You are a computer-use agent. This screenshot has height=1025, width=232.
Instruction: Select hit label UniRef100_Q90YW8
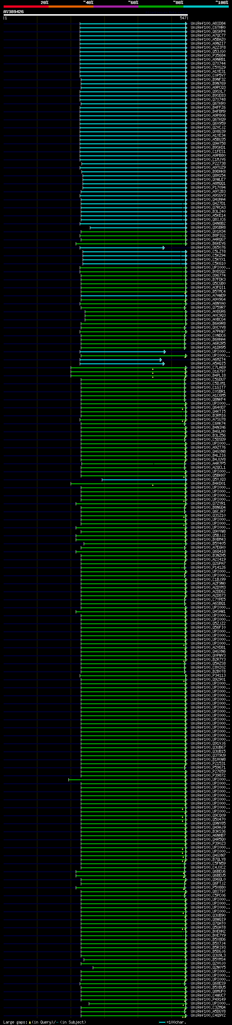(x=208, y=532)
